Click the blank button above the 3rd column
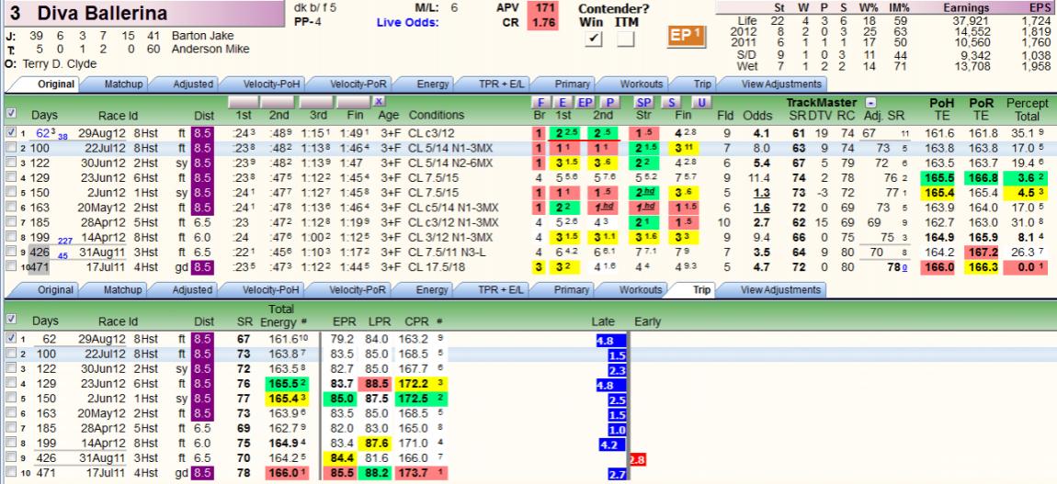The height and width of the screenshot is (484, 1057). (x=317, y=102)
